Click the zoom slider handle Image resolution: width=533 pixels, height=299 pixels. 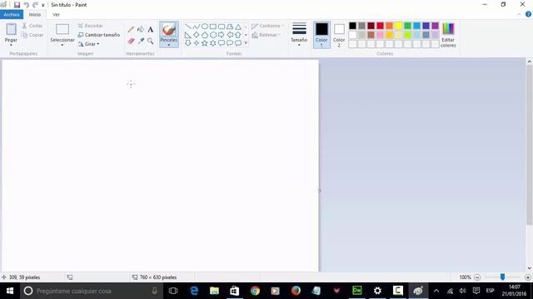pos(502,277)
